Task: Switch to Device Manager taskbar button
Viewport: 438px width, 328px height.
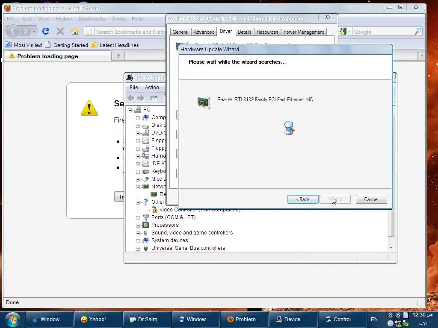Action: tap(293, 319)
